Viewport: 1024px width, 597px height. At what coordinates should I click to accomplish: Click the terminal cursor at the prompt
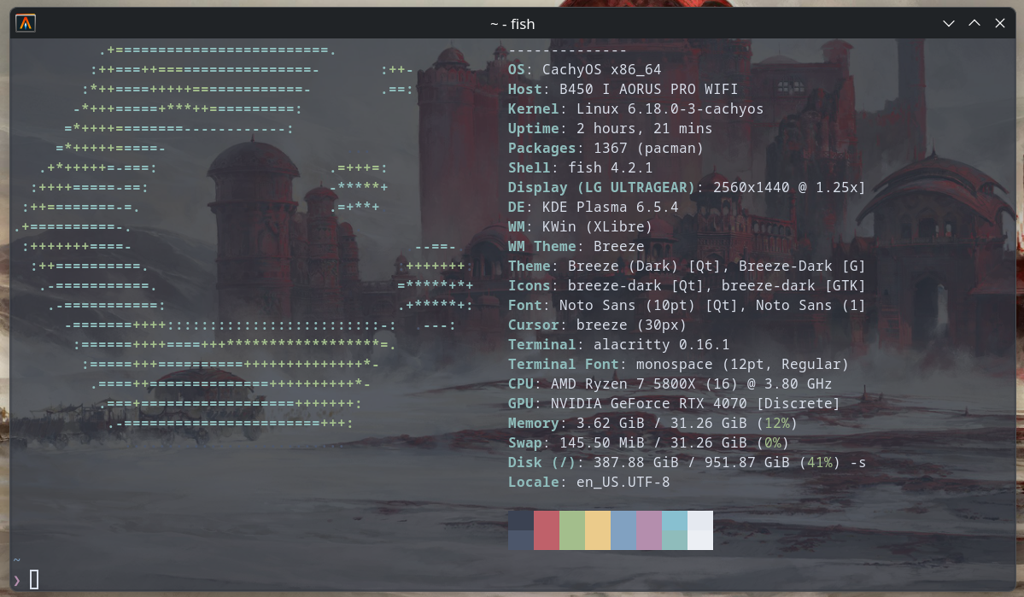(x=34, y=579)
